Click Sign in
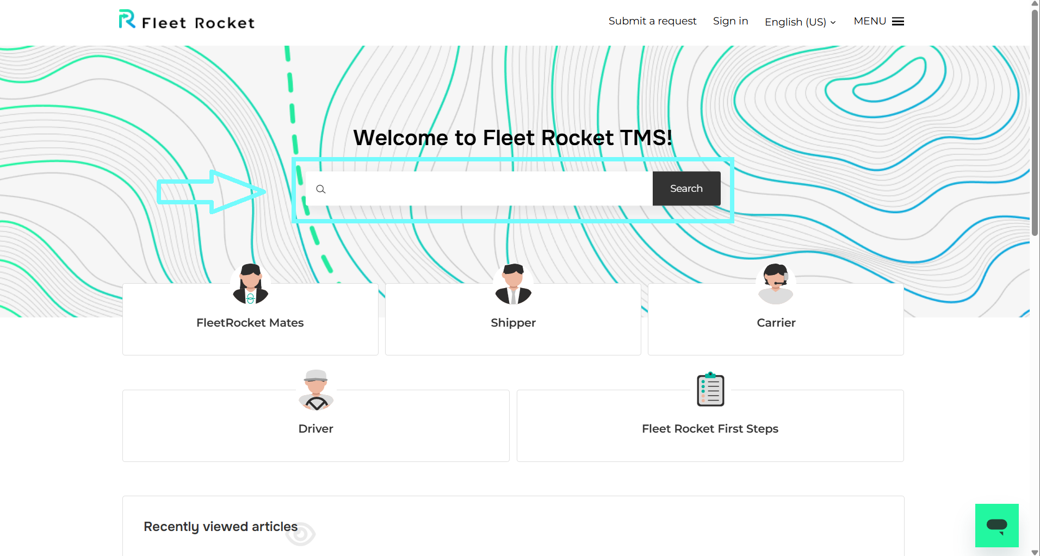 [730, 21]
